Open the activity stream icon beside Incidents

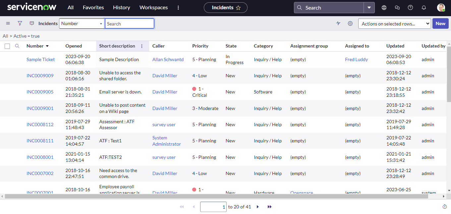[x=32, y=23]
